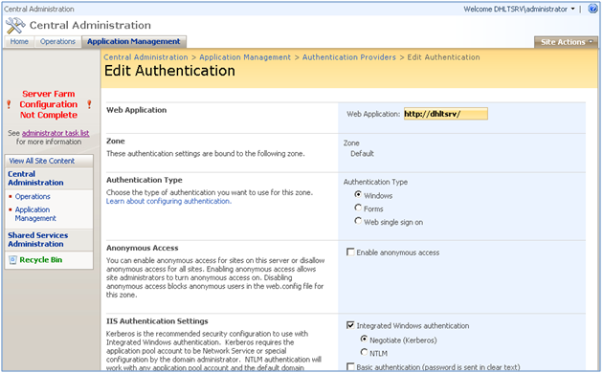Click the 'Authentication Type' left section heading
The image size is (603, 373).
(145, 180)
